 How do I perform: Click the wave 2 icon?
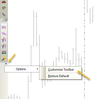tap(4, 46)
